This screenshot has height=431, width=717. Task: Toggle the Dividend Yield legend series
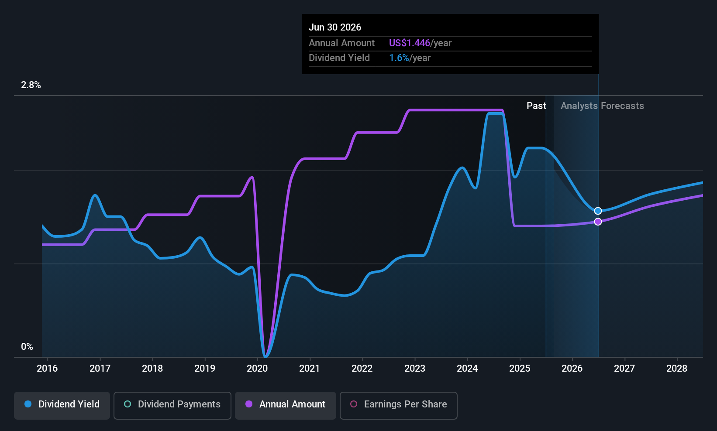point(62,405)
